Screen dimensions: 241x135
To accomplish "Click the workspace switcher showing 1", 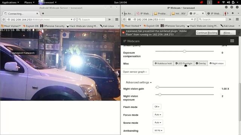I will pos(209,3).
